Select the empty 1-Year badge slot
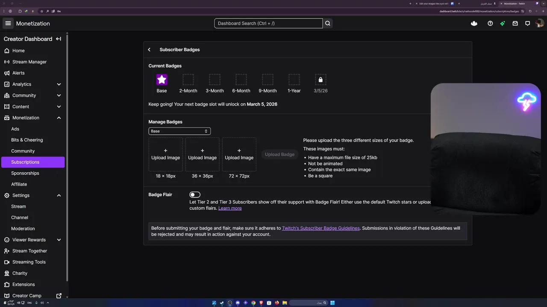Image resolution: width=547 pixels, height=307 pixels. coord(294,79)
